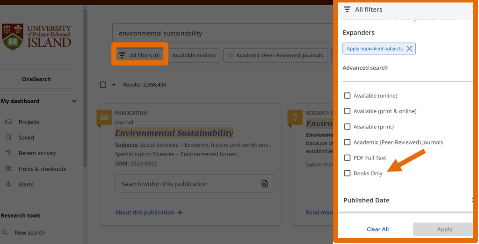This screenshot has width=479, height=244.
Task: Click the New search magnifier icon
Action: point(5,232)
